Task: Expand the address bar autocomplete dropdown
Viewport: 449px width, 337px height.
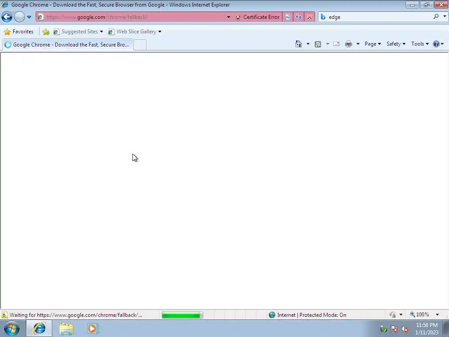Action: pos(228,17)
